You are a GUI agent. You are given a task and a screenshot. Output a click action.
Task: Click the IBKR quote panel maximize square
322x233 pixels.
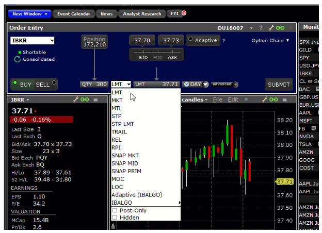click(x=95, y=99)
